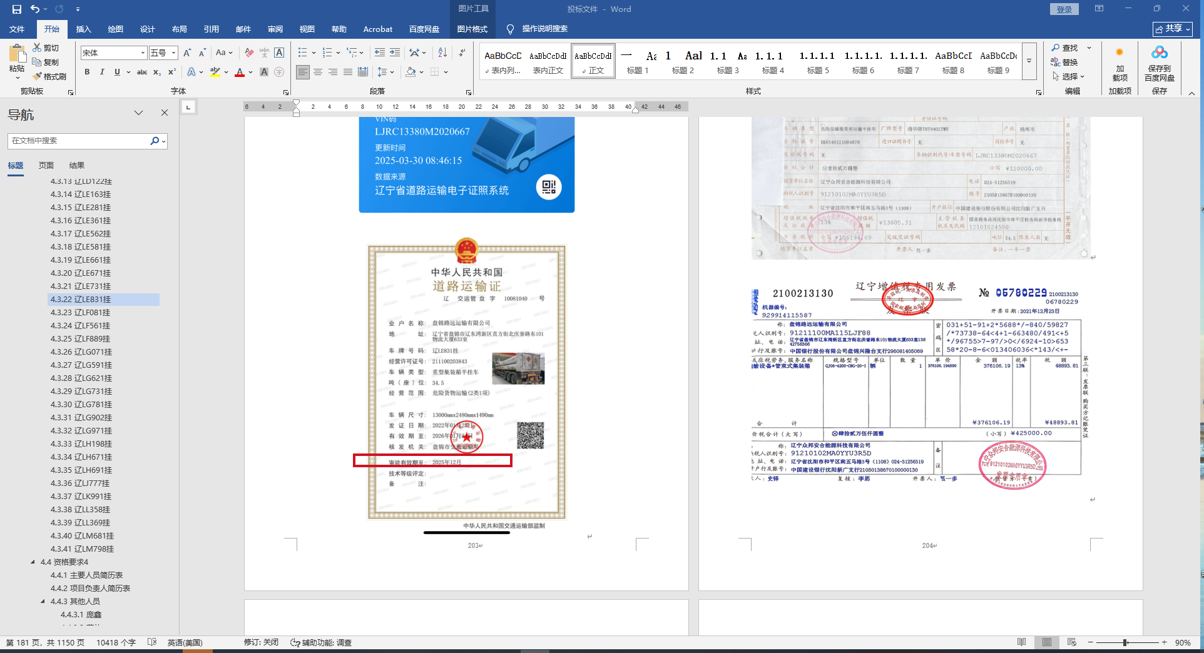The width and height of the screenshot is (1204, 653).
Task: Sort the selection with the A-Z icon
Action: pyautogui.click(x=442, y=53)
